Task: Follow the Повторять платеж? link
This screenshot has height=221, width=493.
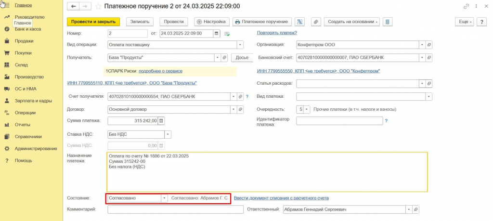Action: pyautogui.click(x=277, y=33)
